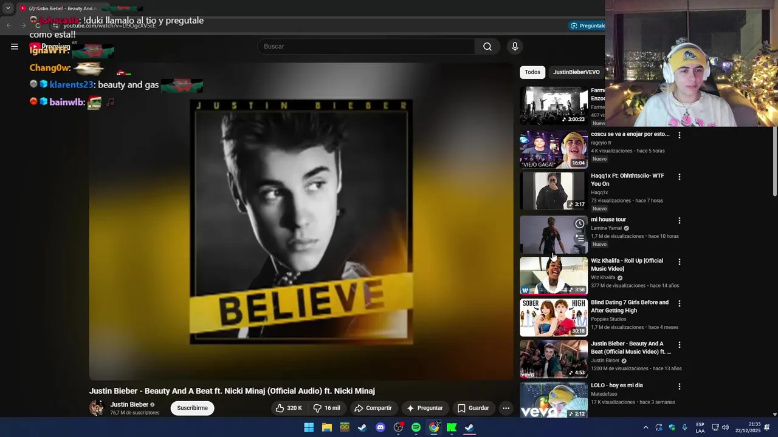Add 'mi house tour' to Watch Later clock icon
This screenshot has width=778, height=437.
point(580,224)
